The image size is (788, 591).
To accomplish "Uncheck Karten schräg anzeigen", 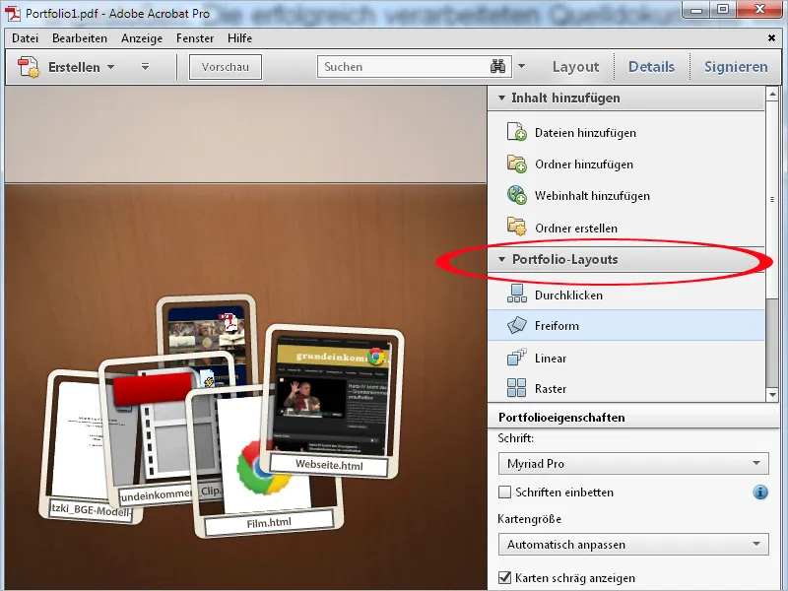I will coord(504,577).
